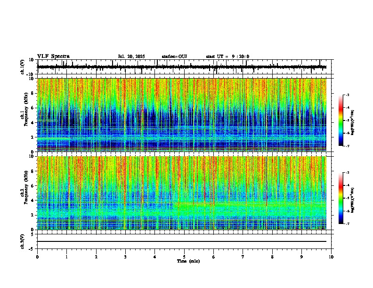Click ch.1 spectrogram frequency tick "6"
373x288 pixels.
[33, 108]
